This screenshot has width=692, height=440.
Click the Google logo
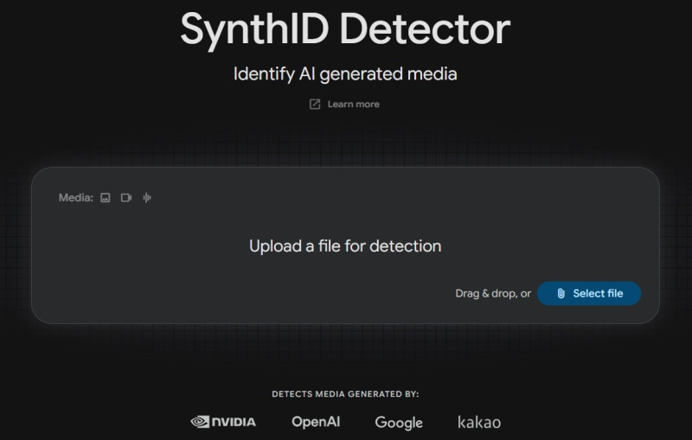tap(399, 423)
